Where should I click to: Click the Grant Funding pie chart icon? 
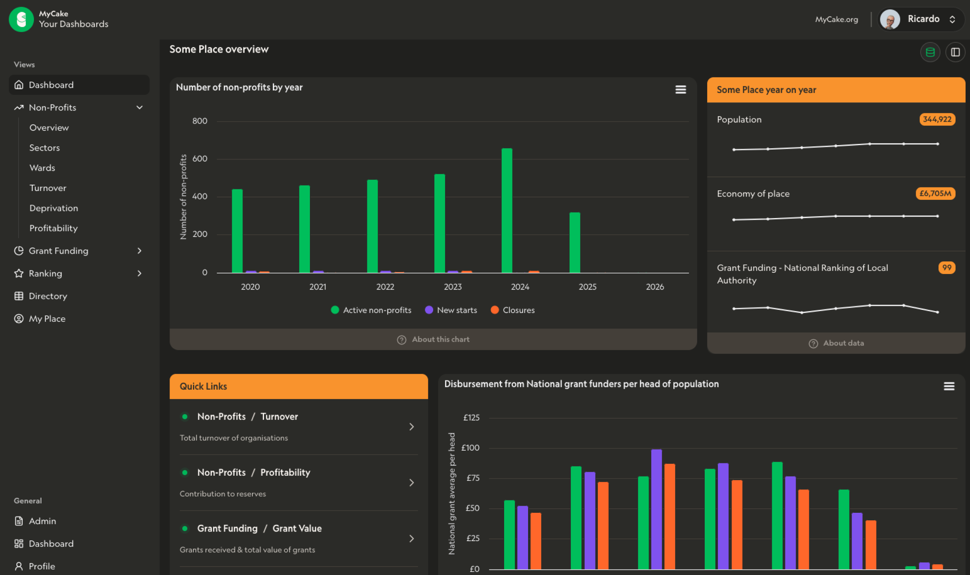point(19,250)
